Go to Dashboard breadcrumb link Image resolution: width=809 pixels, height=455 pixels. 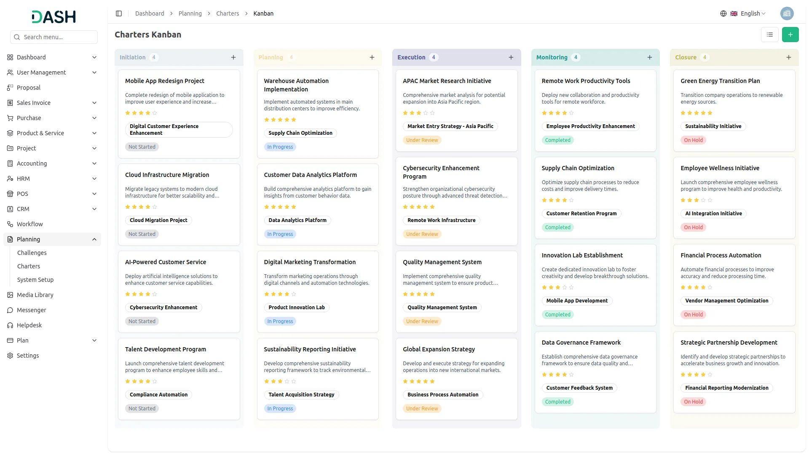click(150, 13)
